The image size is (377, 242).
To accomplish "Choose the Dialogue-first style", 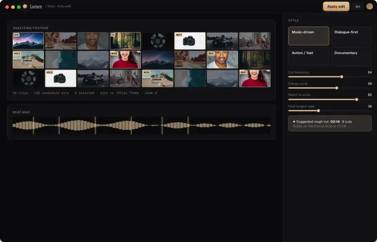I will [x=351, y=36].
